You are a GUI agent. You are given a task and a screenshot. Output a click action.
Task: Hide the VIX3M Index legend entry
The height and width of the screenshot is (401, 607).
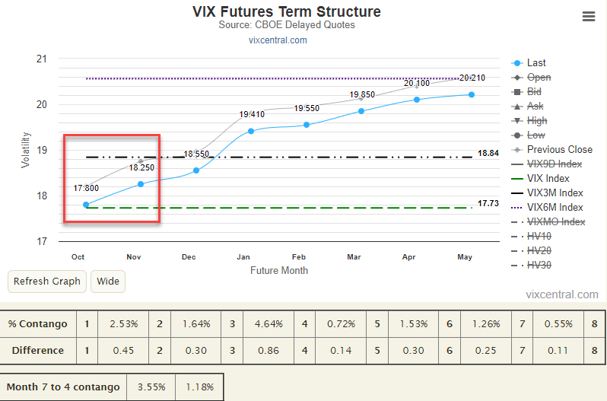click(x=555, y=193)
